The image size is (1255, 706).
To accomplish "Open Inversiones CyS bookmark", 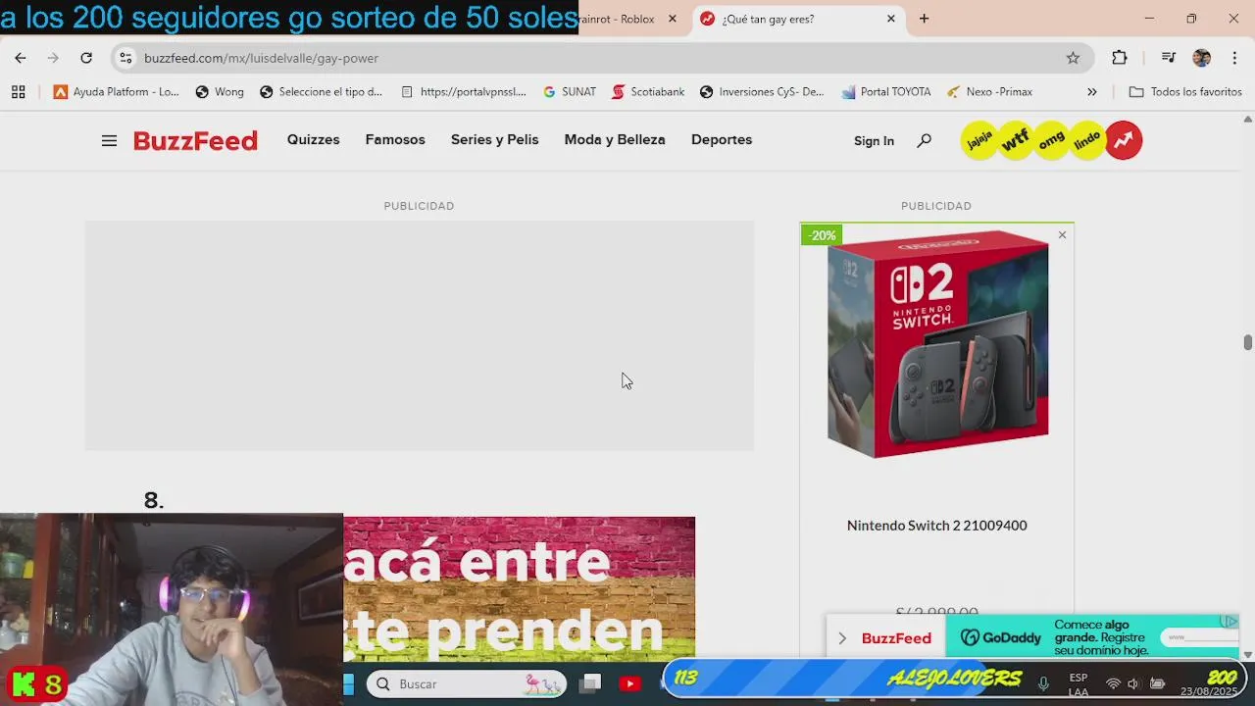I will coord(762,91).
